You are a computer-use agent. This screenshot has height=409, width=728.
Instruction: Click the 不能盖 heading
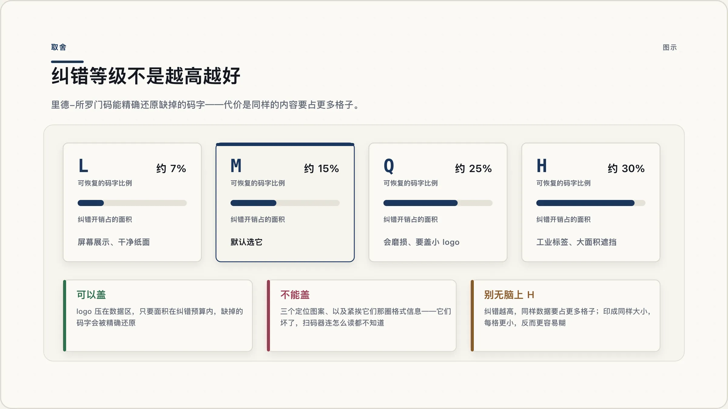(x=295, y=295)
